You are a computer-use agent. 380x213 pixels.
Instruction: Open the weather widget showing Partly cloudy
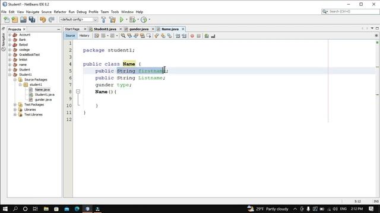tap(268, 209)
